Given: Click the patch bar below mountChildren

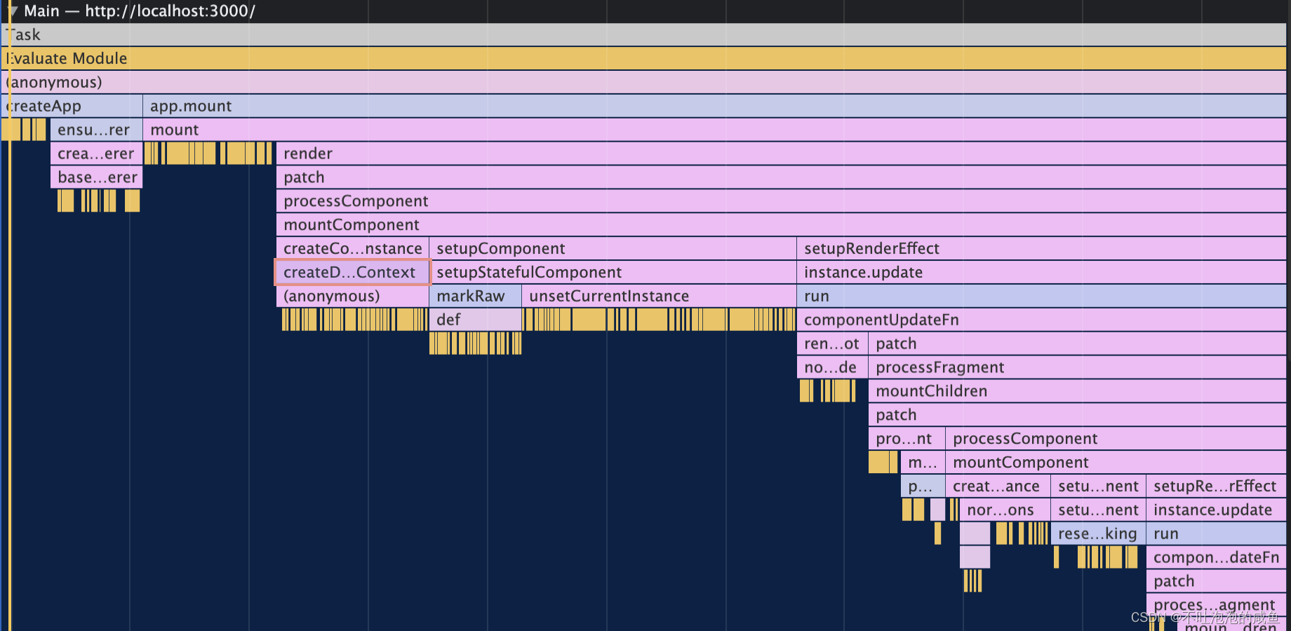Looking at the screenshot, I should 1078,416.
